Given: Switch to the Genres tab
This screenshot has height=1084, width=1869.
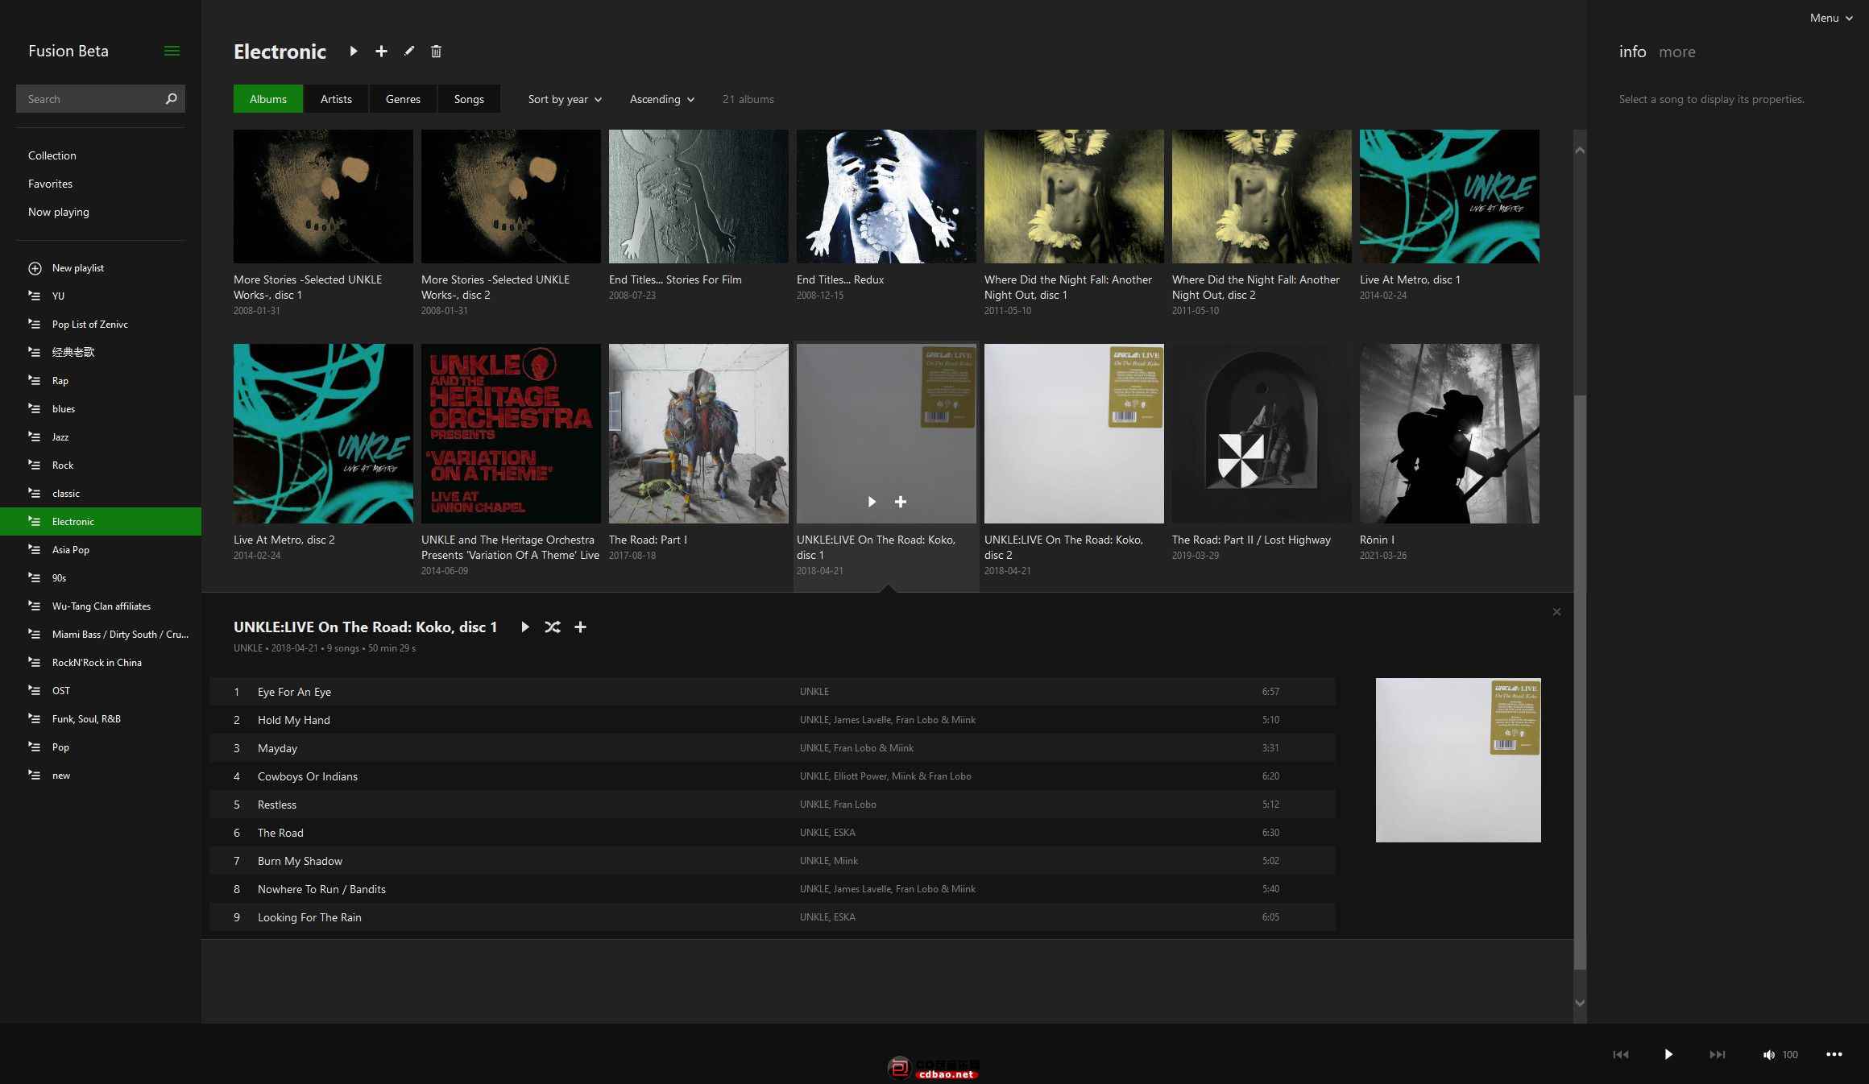Looking at the screenshot, I should click(403, 99).
